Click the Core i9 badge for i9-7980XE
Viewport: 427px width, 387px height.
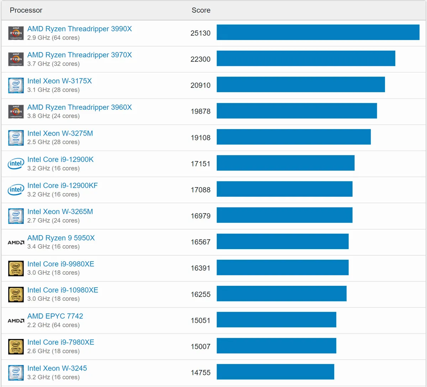coord(16,347)
